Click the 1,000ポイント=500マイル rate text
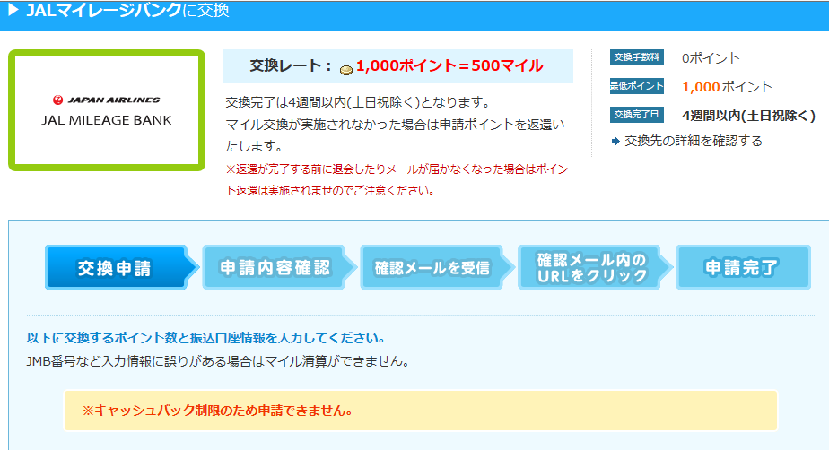The width and height of the screenshot is (829, 450). (x=449, y=65)
